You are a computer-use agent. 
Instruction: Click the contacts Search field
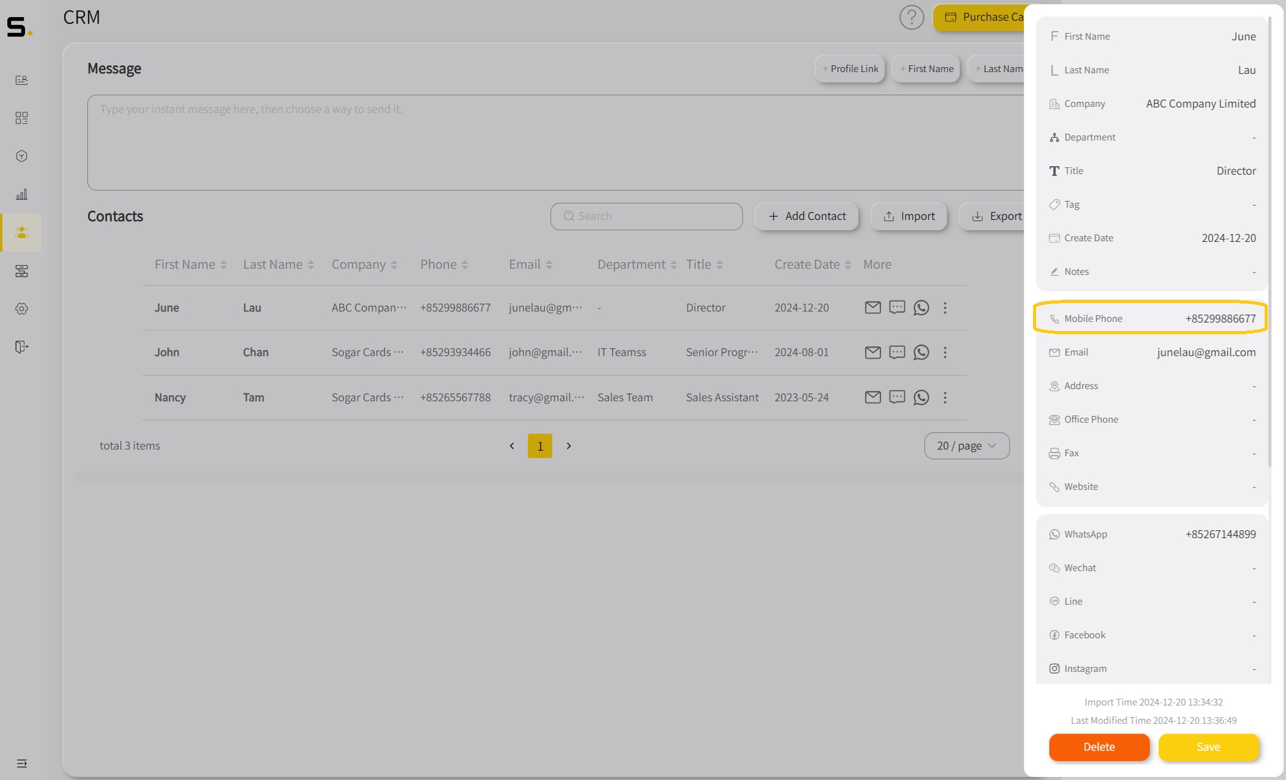click(x=646, y=216)
